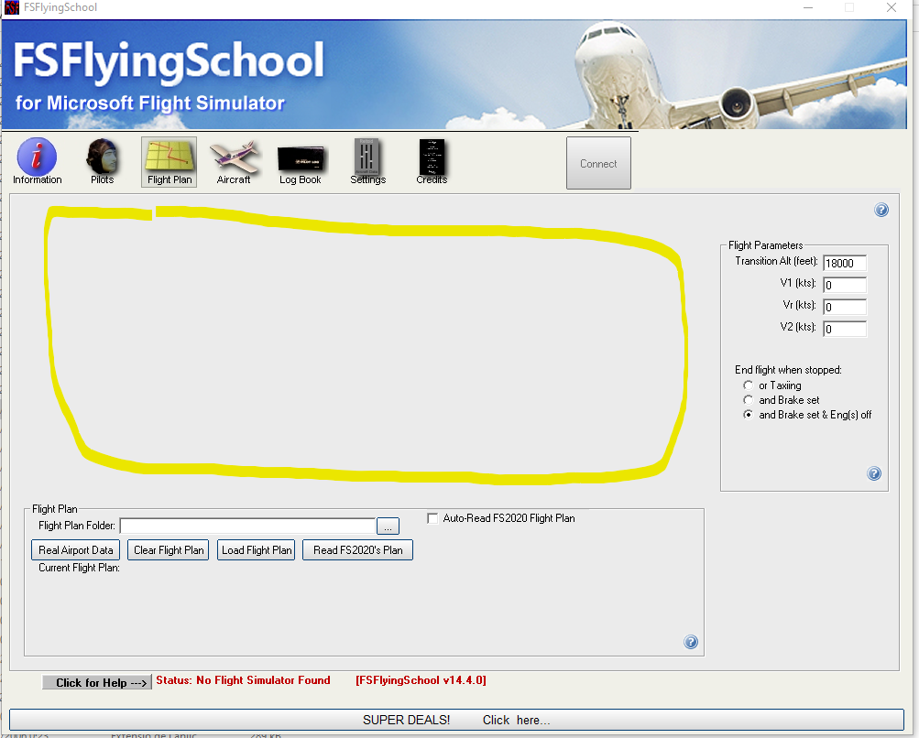
Task: Open the Settings sliders icon
Action: [x=367, y=162]
